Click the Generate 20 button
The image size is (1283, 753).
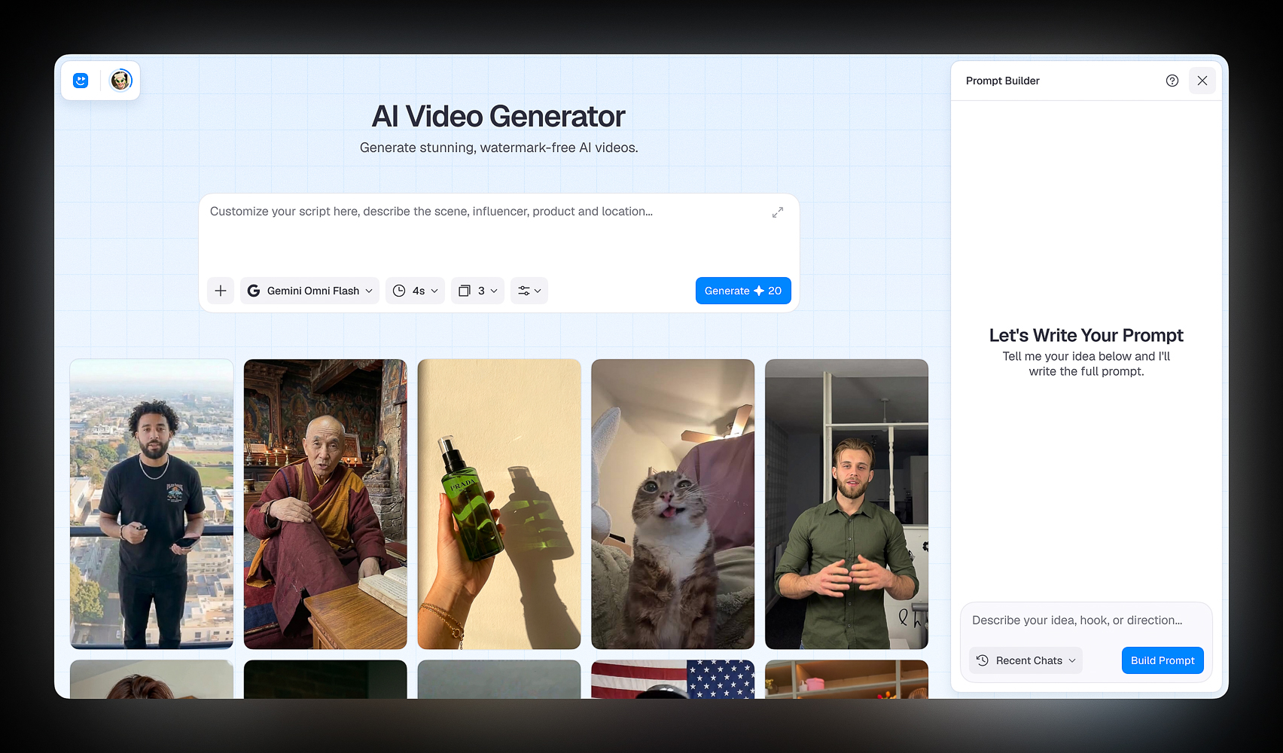(x=743, y=291)
